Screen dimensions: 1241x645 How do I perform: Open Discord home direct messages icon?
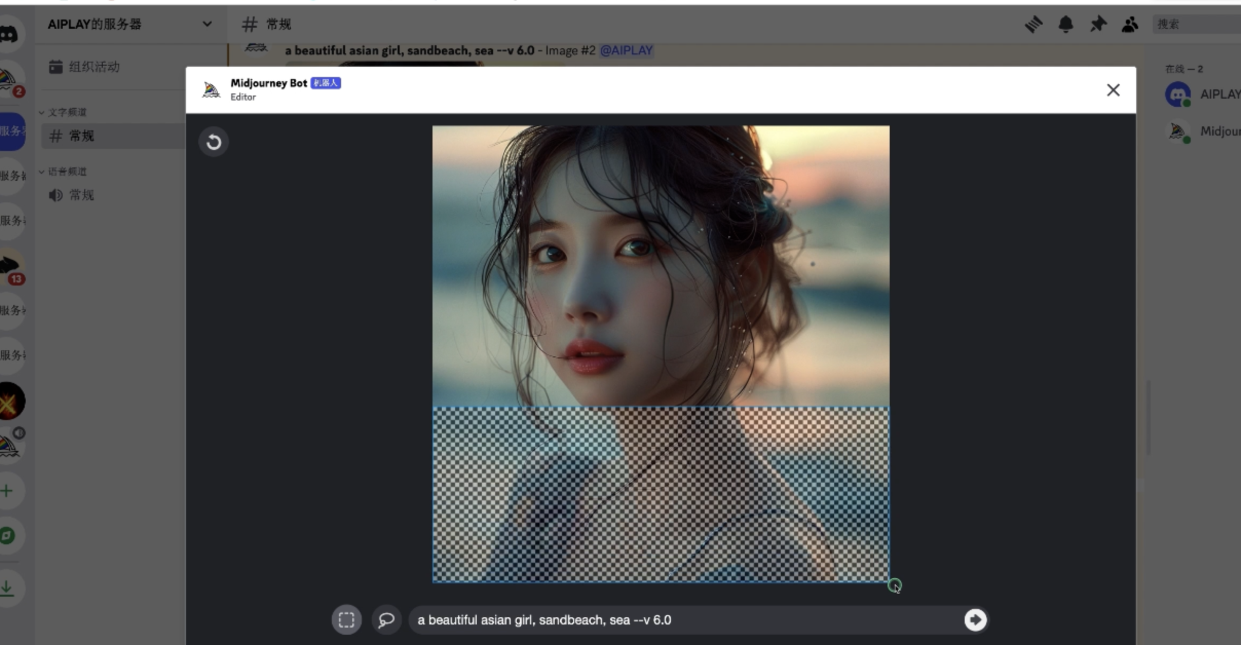pyautogui.click(x=9, y=34)
